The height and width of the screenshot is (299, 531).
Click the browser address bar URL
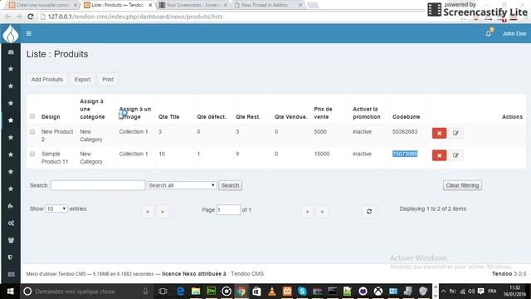tap(135, 17)
